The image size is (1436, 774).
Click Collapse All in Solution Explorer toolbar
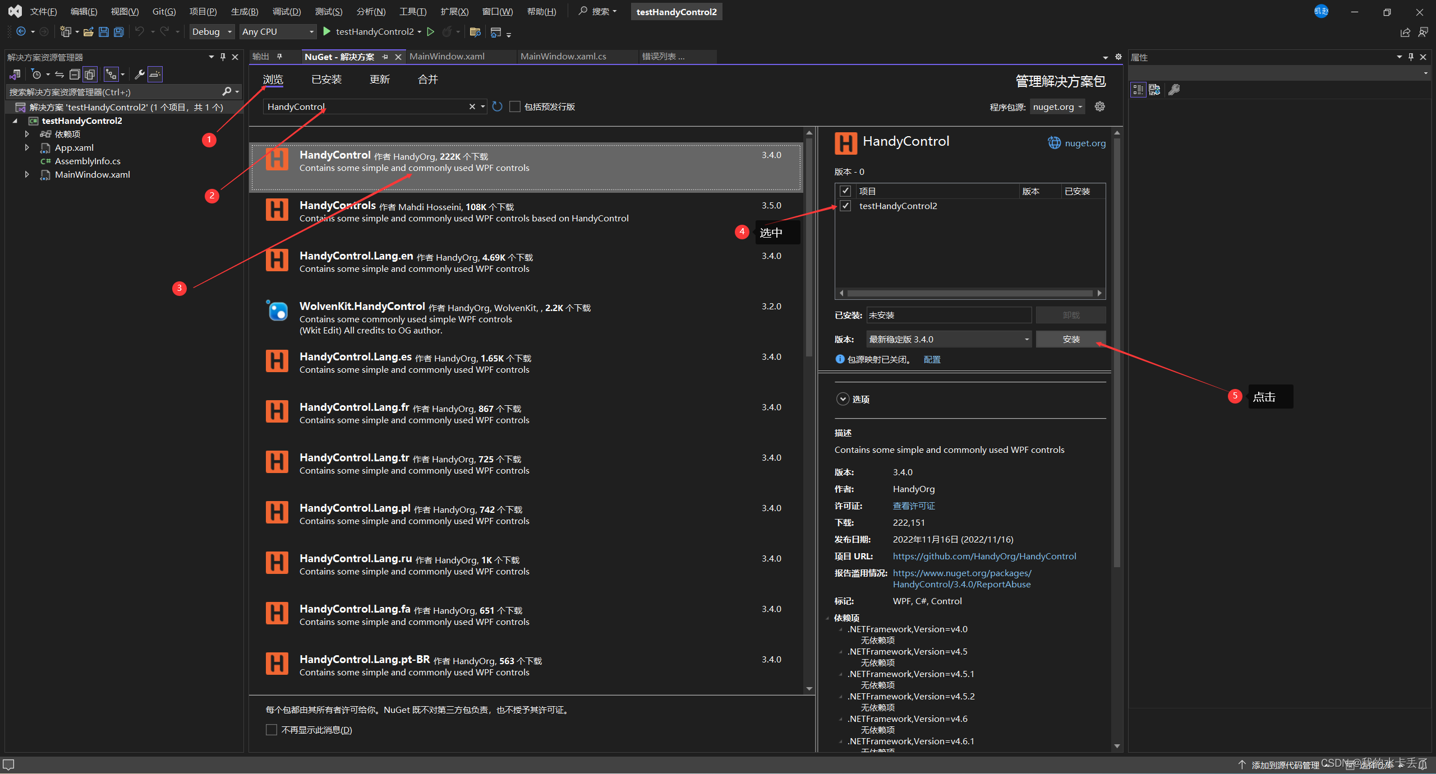74,75
